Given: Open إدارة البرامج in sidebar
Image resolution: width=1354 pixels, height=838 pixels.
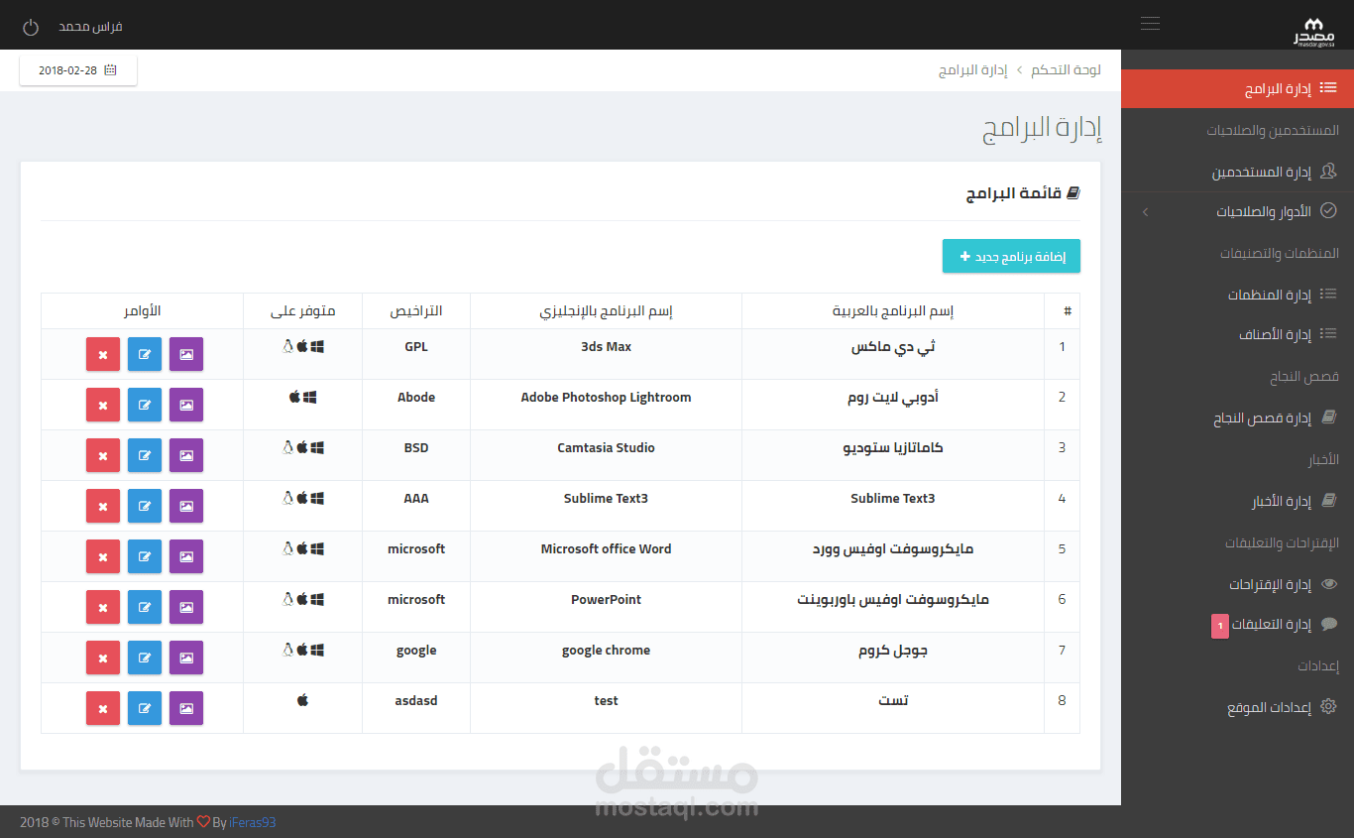Looking at the screenshot, I should [x=1237, y=89].
